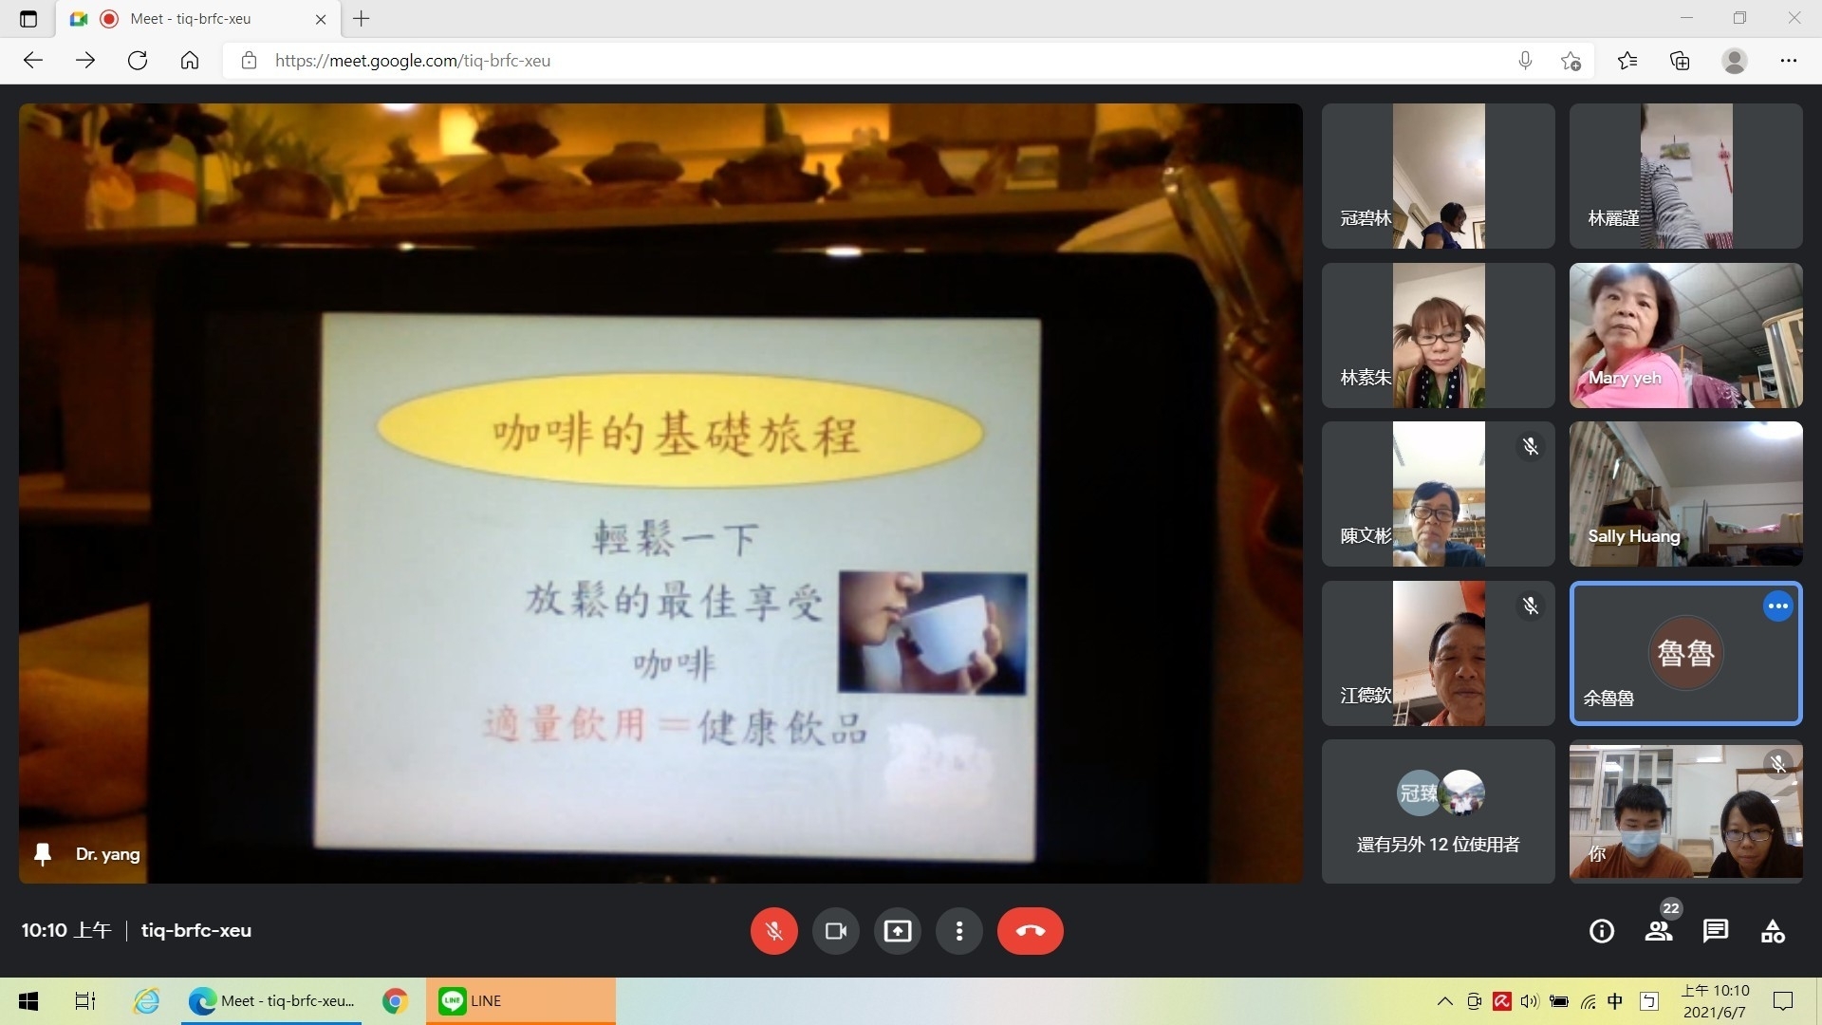
Task: Open the Windows Start menu
Action: (x=28, y=1001)
